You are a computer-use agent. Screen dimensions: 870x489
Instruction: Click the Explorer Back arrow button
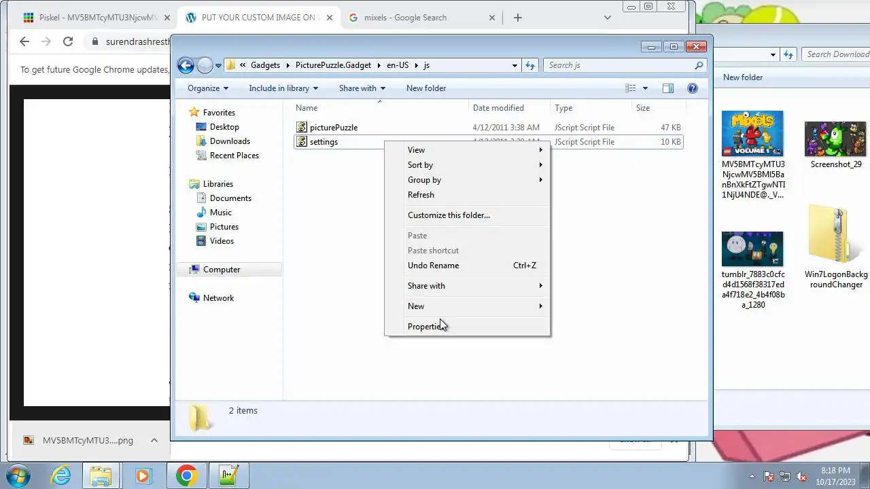point(186,65)
